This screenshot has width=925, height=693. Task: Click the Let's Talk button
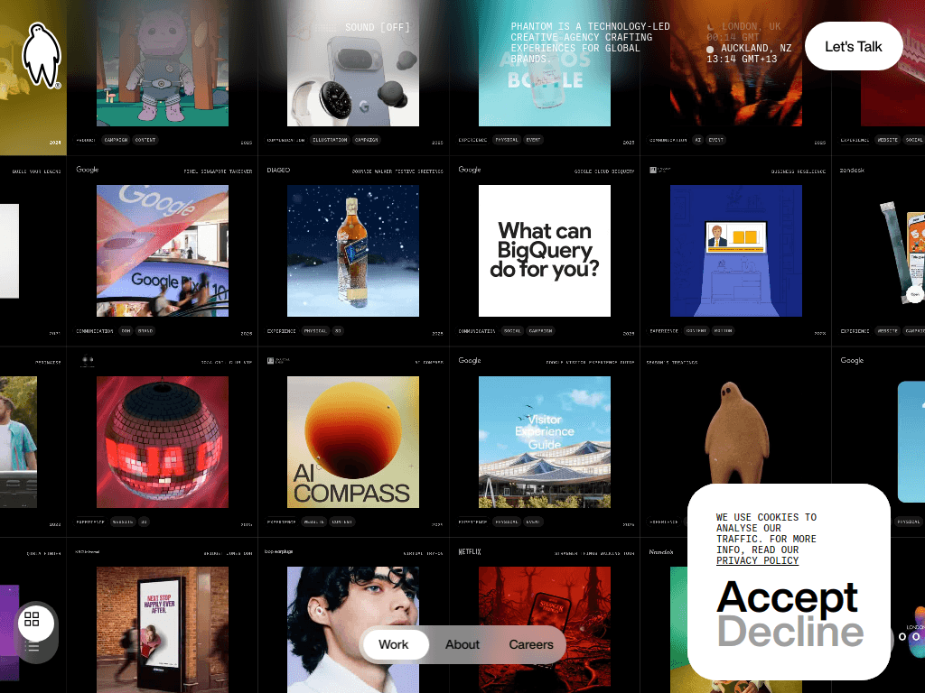pyautogui.click(x=853, y=47)
